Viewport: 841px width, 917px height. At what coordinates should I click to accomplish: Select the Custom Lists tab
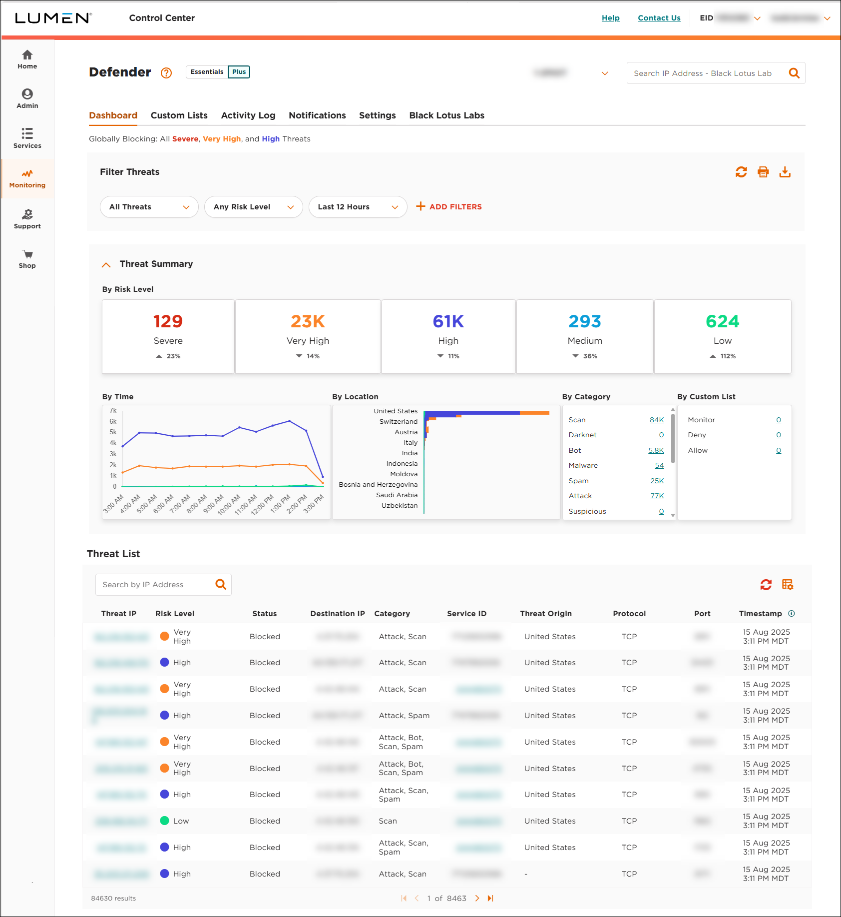click(179, 115)
